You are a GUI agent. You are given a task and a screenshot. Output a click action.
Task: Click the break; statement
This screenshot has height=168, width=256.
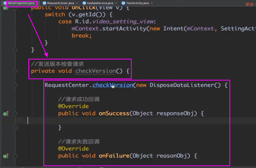pyautogui.click(x=82, y=35)
